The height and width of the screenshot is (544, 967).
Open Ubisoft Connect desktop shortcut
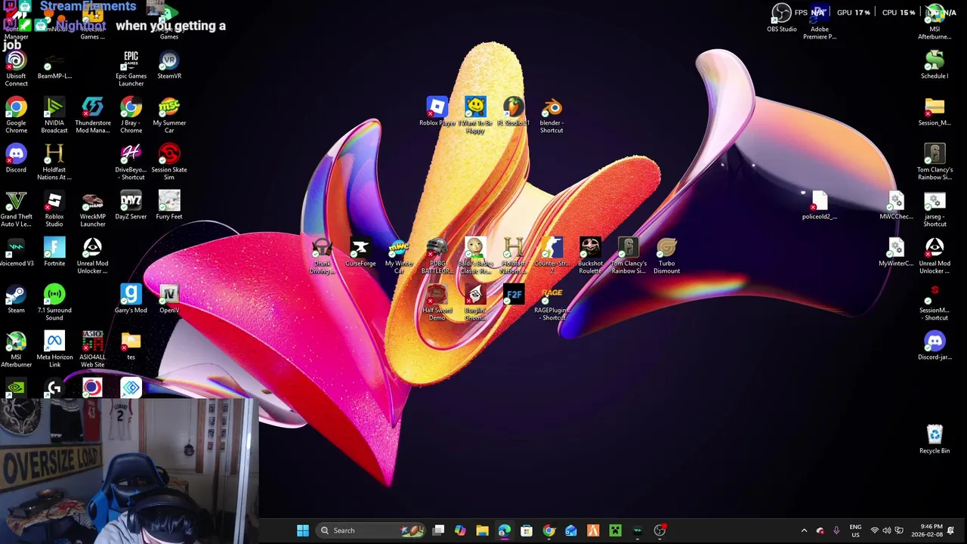[16, 68]
